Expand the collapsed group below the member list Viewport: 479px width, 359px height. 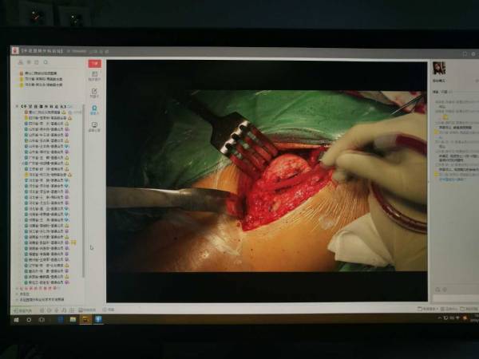[17, 293]
